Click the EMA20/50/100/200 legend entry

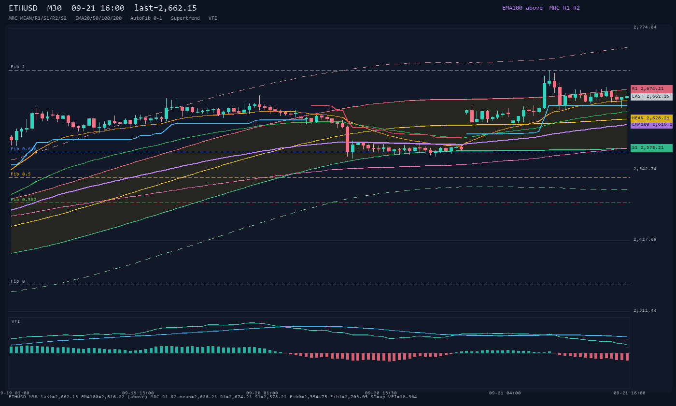(99, 18)
